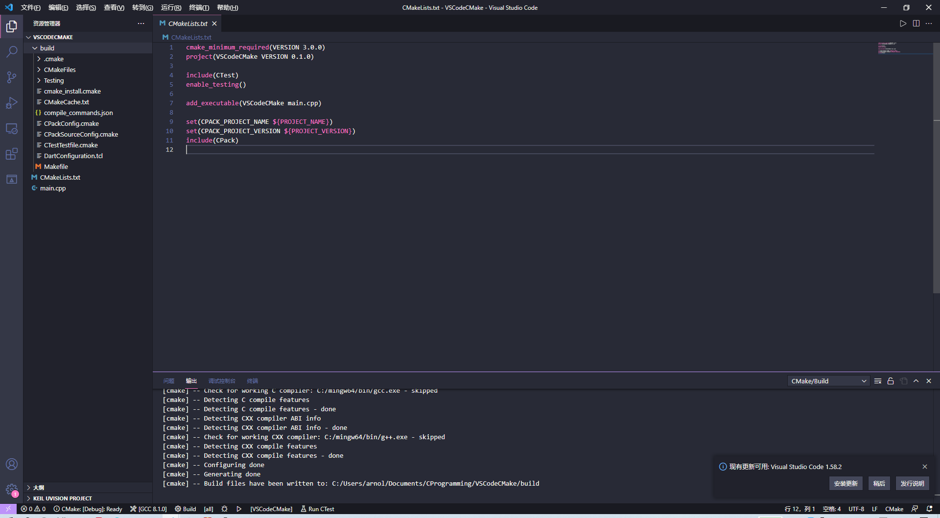Open the Manage gear settings icon
The height and width of the screenshot is (518, 940).
point(12,489)
